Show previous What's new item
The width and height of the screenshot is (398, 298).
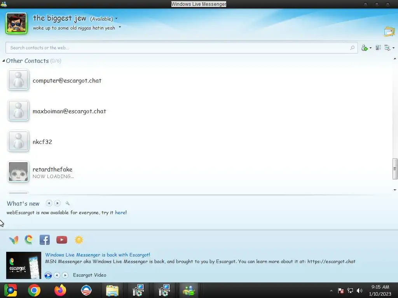(x=49, y=203)
